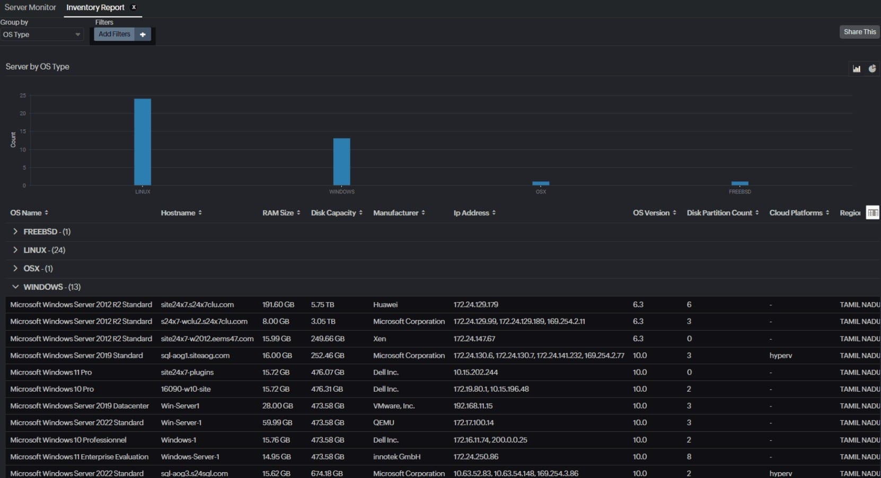The image size is (881, 478).
Task: Click Microsoft Windows Server 2019 Standard cell
Action: point(76,356)
